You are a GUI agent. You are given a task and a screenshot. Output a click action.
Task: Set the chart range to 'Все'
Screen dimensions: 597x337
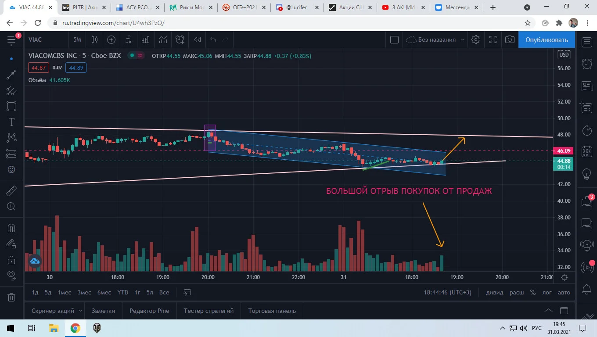(x=164, y=292)
